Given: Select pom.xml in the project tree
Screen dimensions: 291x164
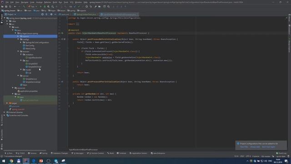Looking at the screenshot, I should (x=14, y=106).
